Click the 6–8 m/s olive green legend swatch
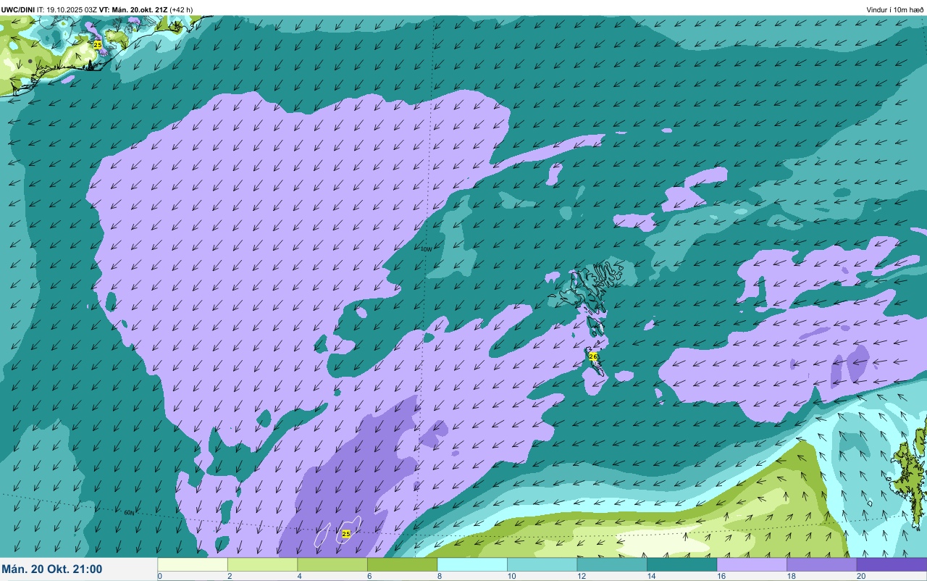Image resolution: width=927 pixels, height=581 pixels. 402,564
